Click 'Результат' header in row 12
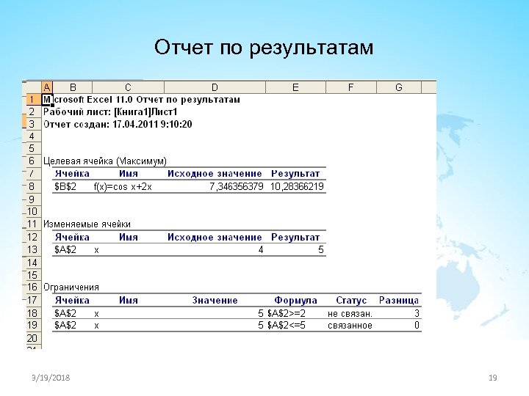 [x=295, y=238]
